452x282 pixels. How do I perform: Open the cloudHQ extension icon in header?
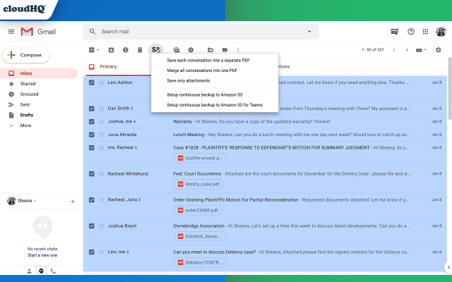(x=394, y=32)
